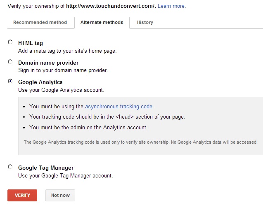The width and height of the screenshot is (263, 210).
Task: Pick the Google Tag Manager radio option
Action: click(x=10, y=167)
